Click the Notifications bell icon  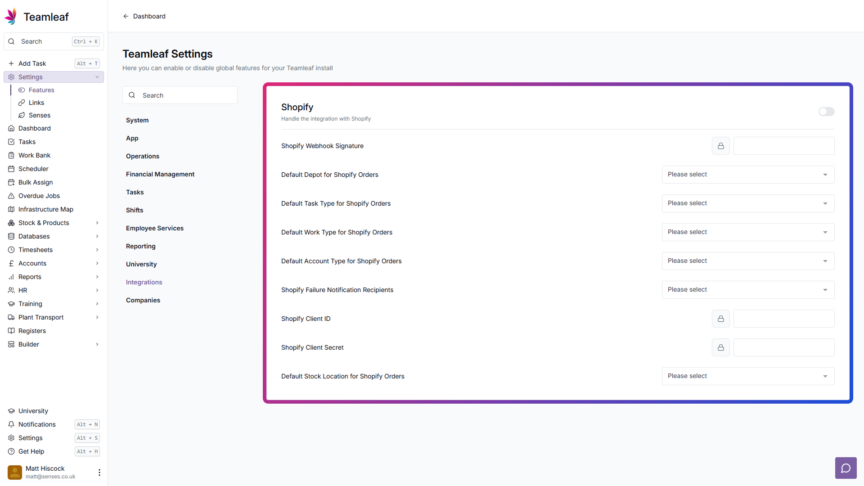pos(11,424)
